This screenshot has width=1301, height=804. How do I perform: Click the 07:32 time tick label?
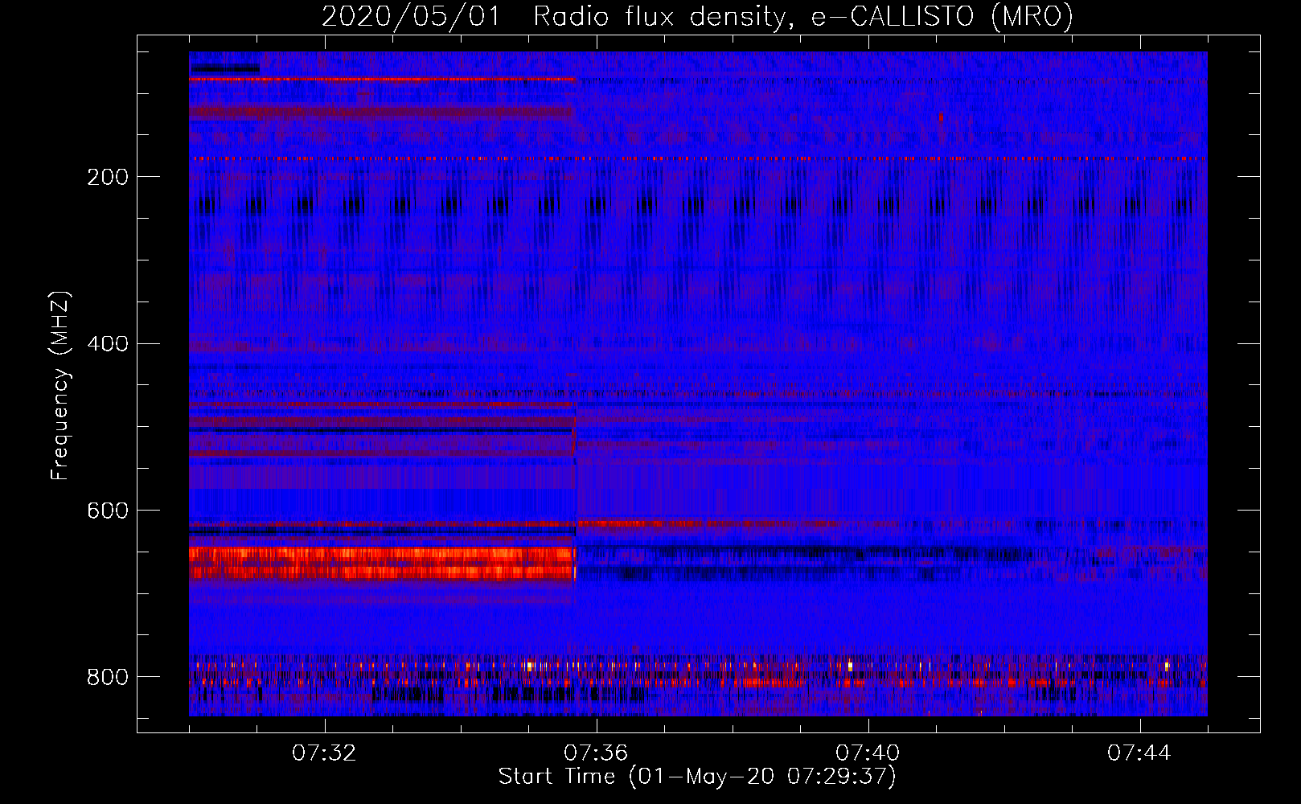(x=324, y=753)
